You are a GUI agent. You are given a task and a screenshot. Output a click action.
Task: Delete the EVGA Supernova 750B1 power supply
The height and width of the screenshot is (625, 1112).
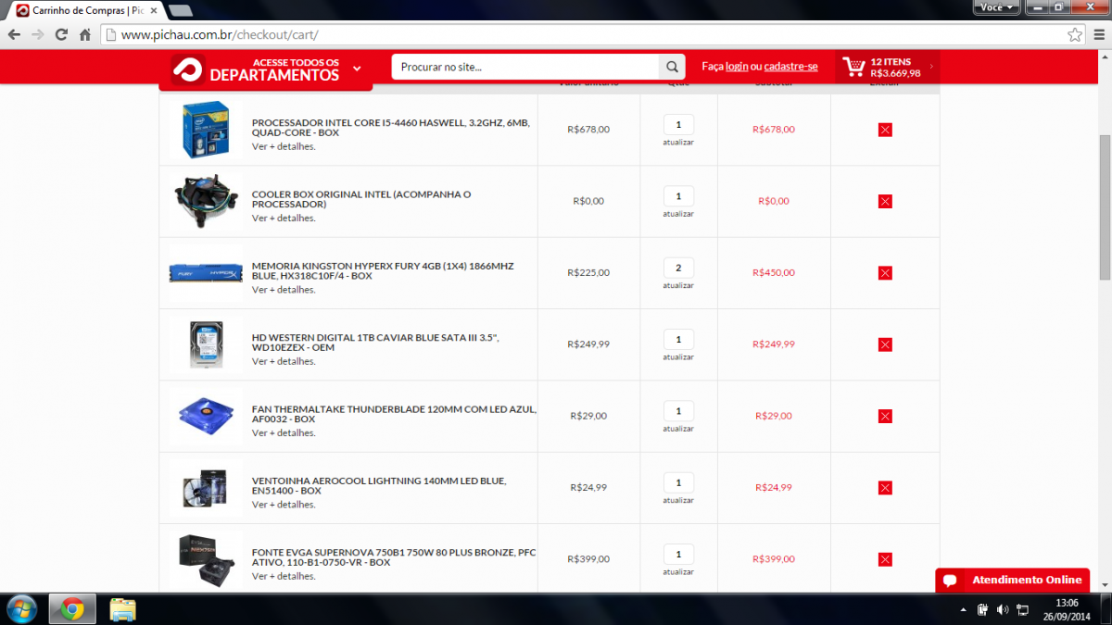885,559
